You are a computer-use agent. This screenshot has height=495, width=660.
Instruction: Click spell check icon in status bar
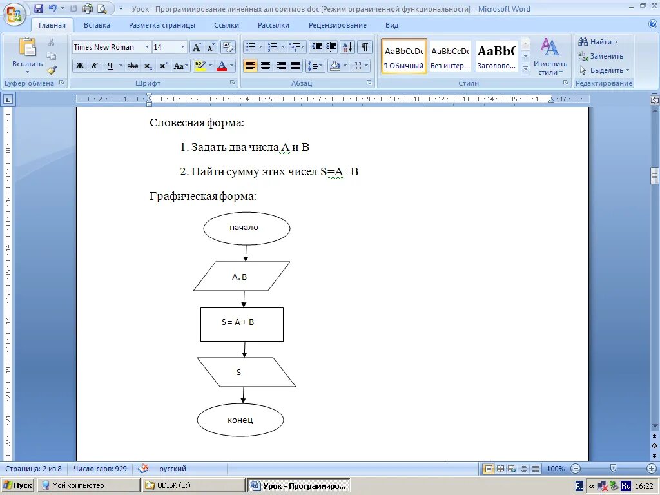click(x=144, y=469)
